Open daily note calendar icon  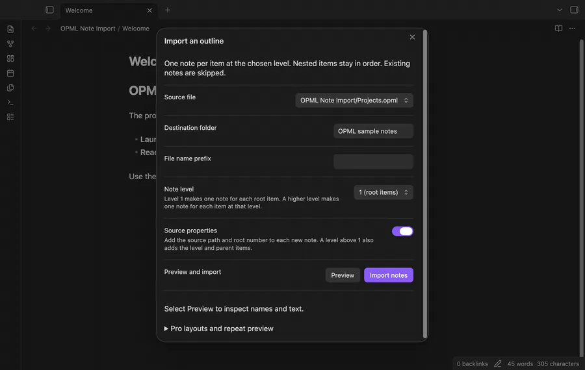[x=10, y=73]
